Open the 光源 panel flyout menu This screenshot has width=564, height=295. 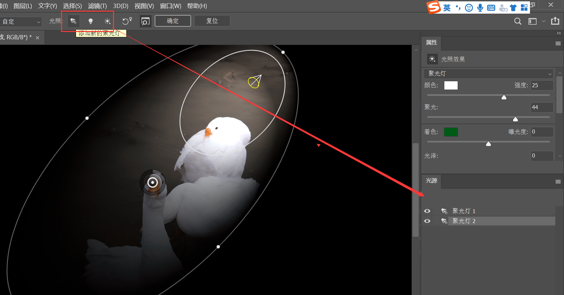pos(558,181)
